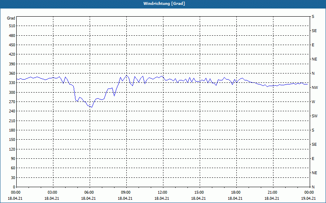Click the 510 value on the y-axis
The height and width of the screenshot is (203, 326).
pos(12,26)
